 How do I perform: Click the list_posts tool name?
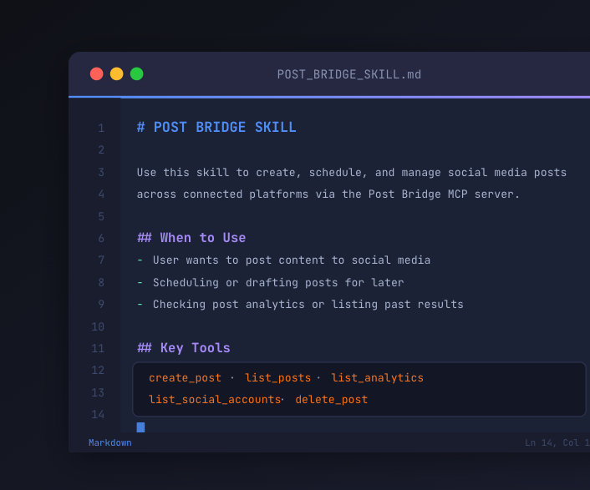point(278,377)
